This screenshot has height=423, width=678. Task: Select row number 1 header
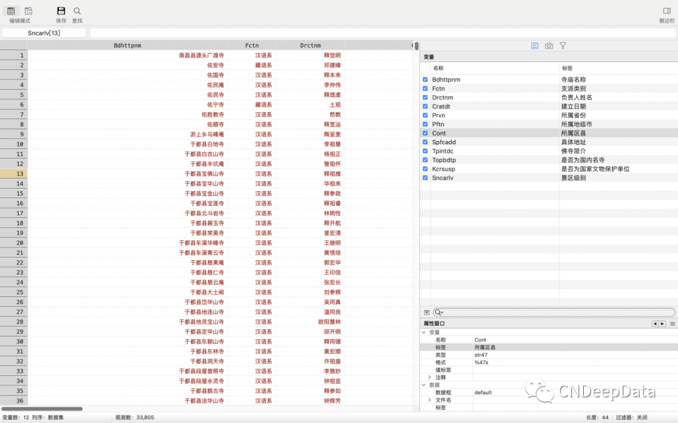tap(14, 55)
